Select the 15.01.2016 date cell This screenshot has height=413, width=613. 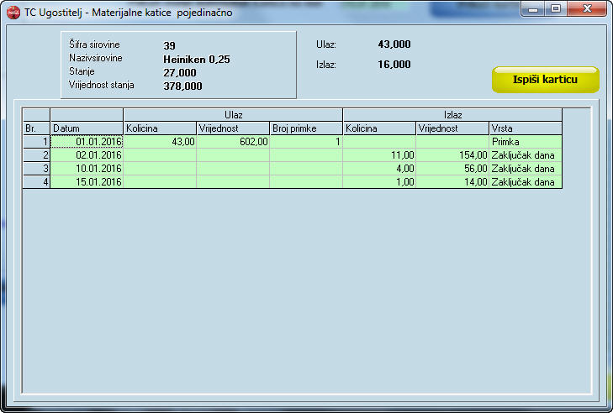click(87, 181)
